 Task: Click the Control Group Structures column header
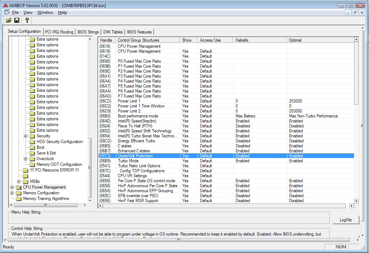(x=148, y=40)
